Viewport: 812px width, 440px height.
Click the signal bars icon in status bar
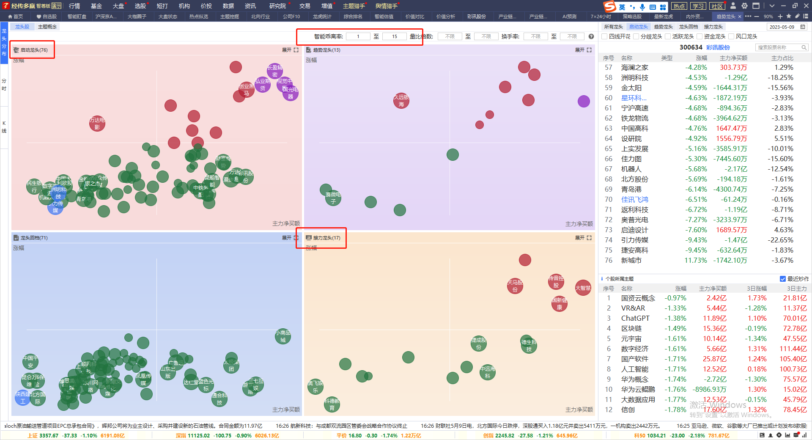(x=804, y=435)
